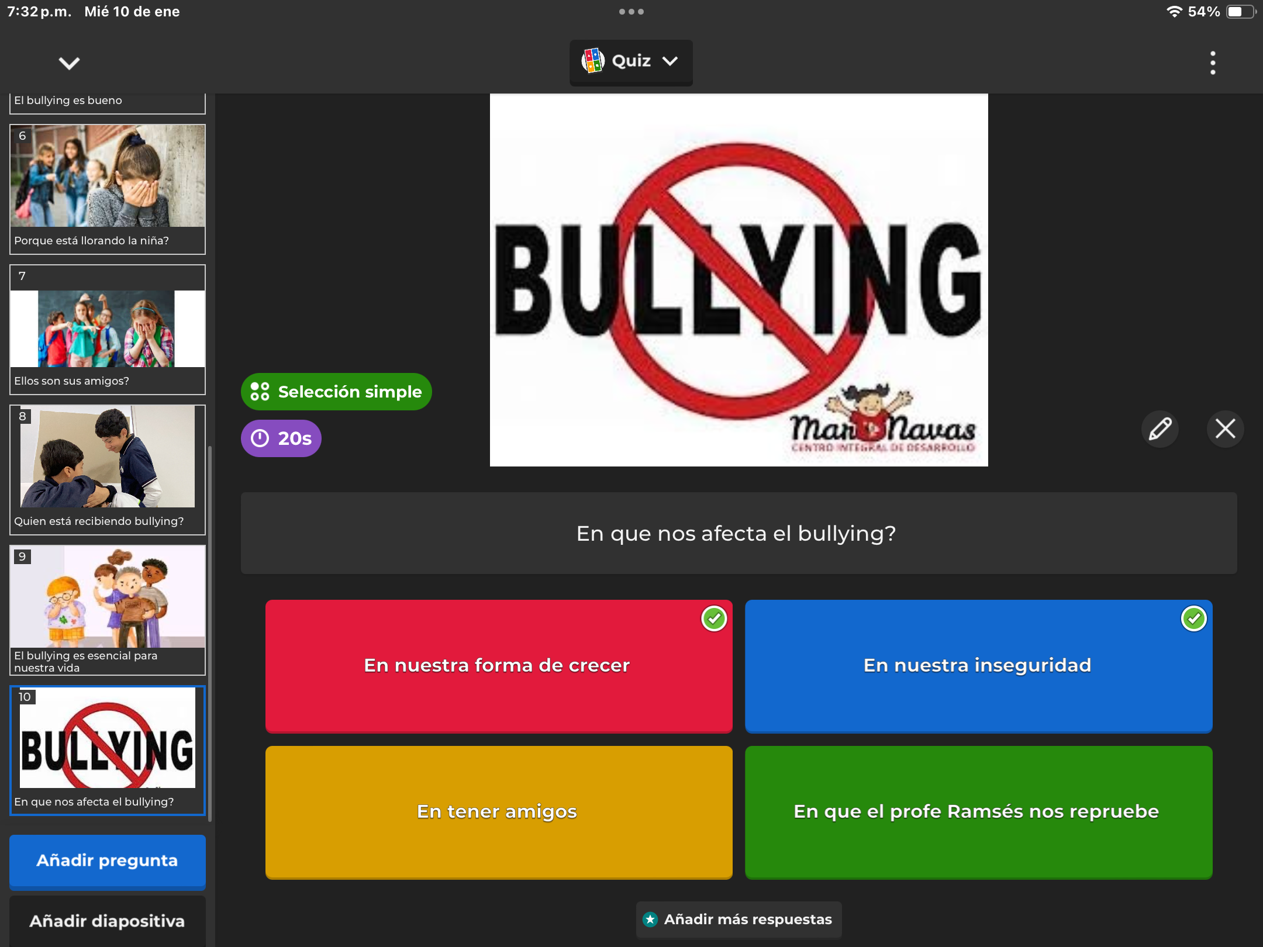Select slide 8 Quien está recibiendo bullying
This screenshot has width=1263, height=947.
(x=108, y=469)
